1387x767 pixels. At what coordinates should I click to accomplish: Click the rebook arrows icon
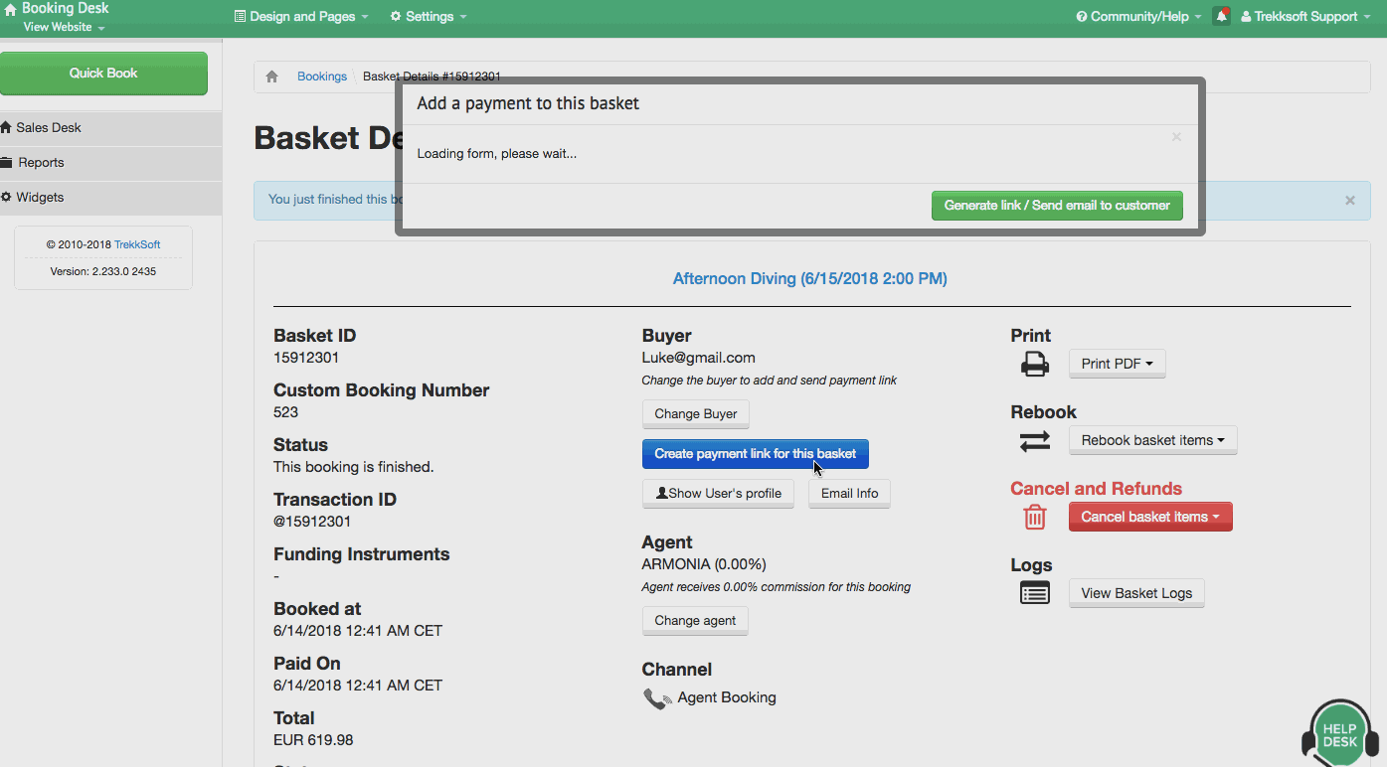click(x=1034, y=441)
